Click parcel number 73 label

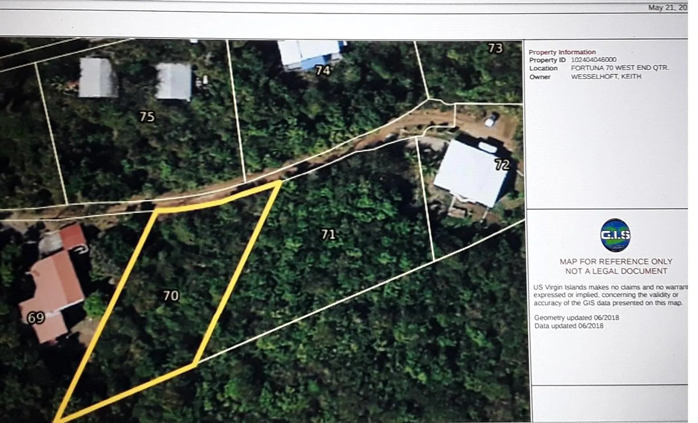pyautogui.click(x=495, y=48)
